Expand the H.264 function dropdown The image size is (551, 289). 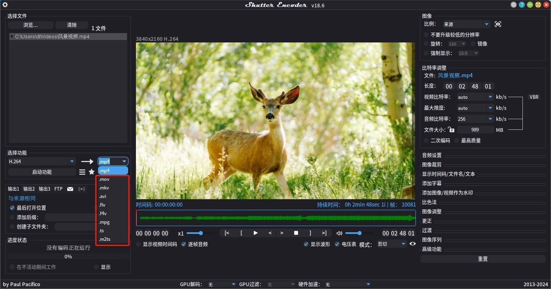pos(72,161)
